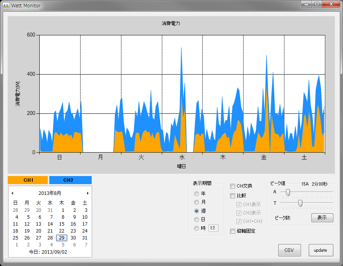Screen dimensions: 343x266
Task: Click the 表示 peak count button
Action: pos(322,218)
